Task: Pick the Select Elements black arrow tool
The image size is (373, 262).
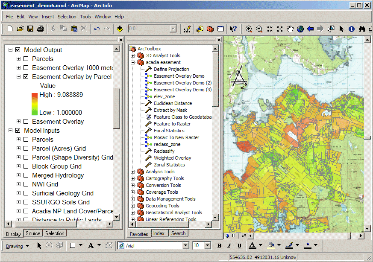Action: click(x=341, y=29)
